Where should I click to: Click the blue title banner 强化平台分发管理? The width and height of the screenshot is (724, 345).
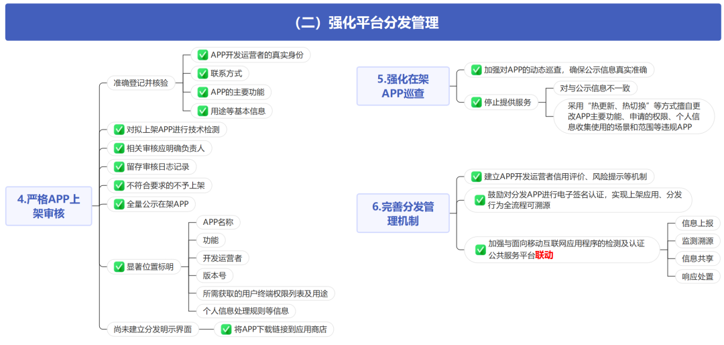362,23
